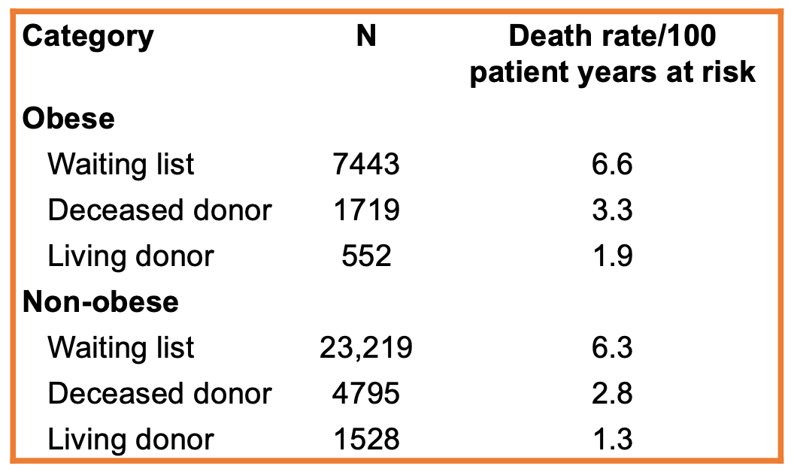Select the 7443 value cell
794x472 pixels.
[x=366, y=164]
